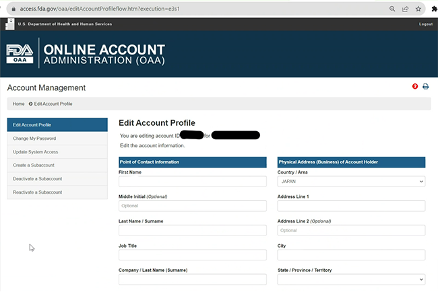The height and width of the screenshot is (292, 438).
Task: Click the zoom magnifier icon in address bar
Action: (x=392, y=9)
